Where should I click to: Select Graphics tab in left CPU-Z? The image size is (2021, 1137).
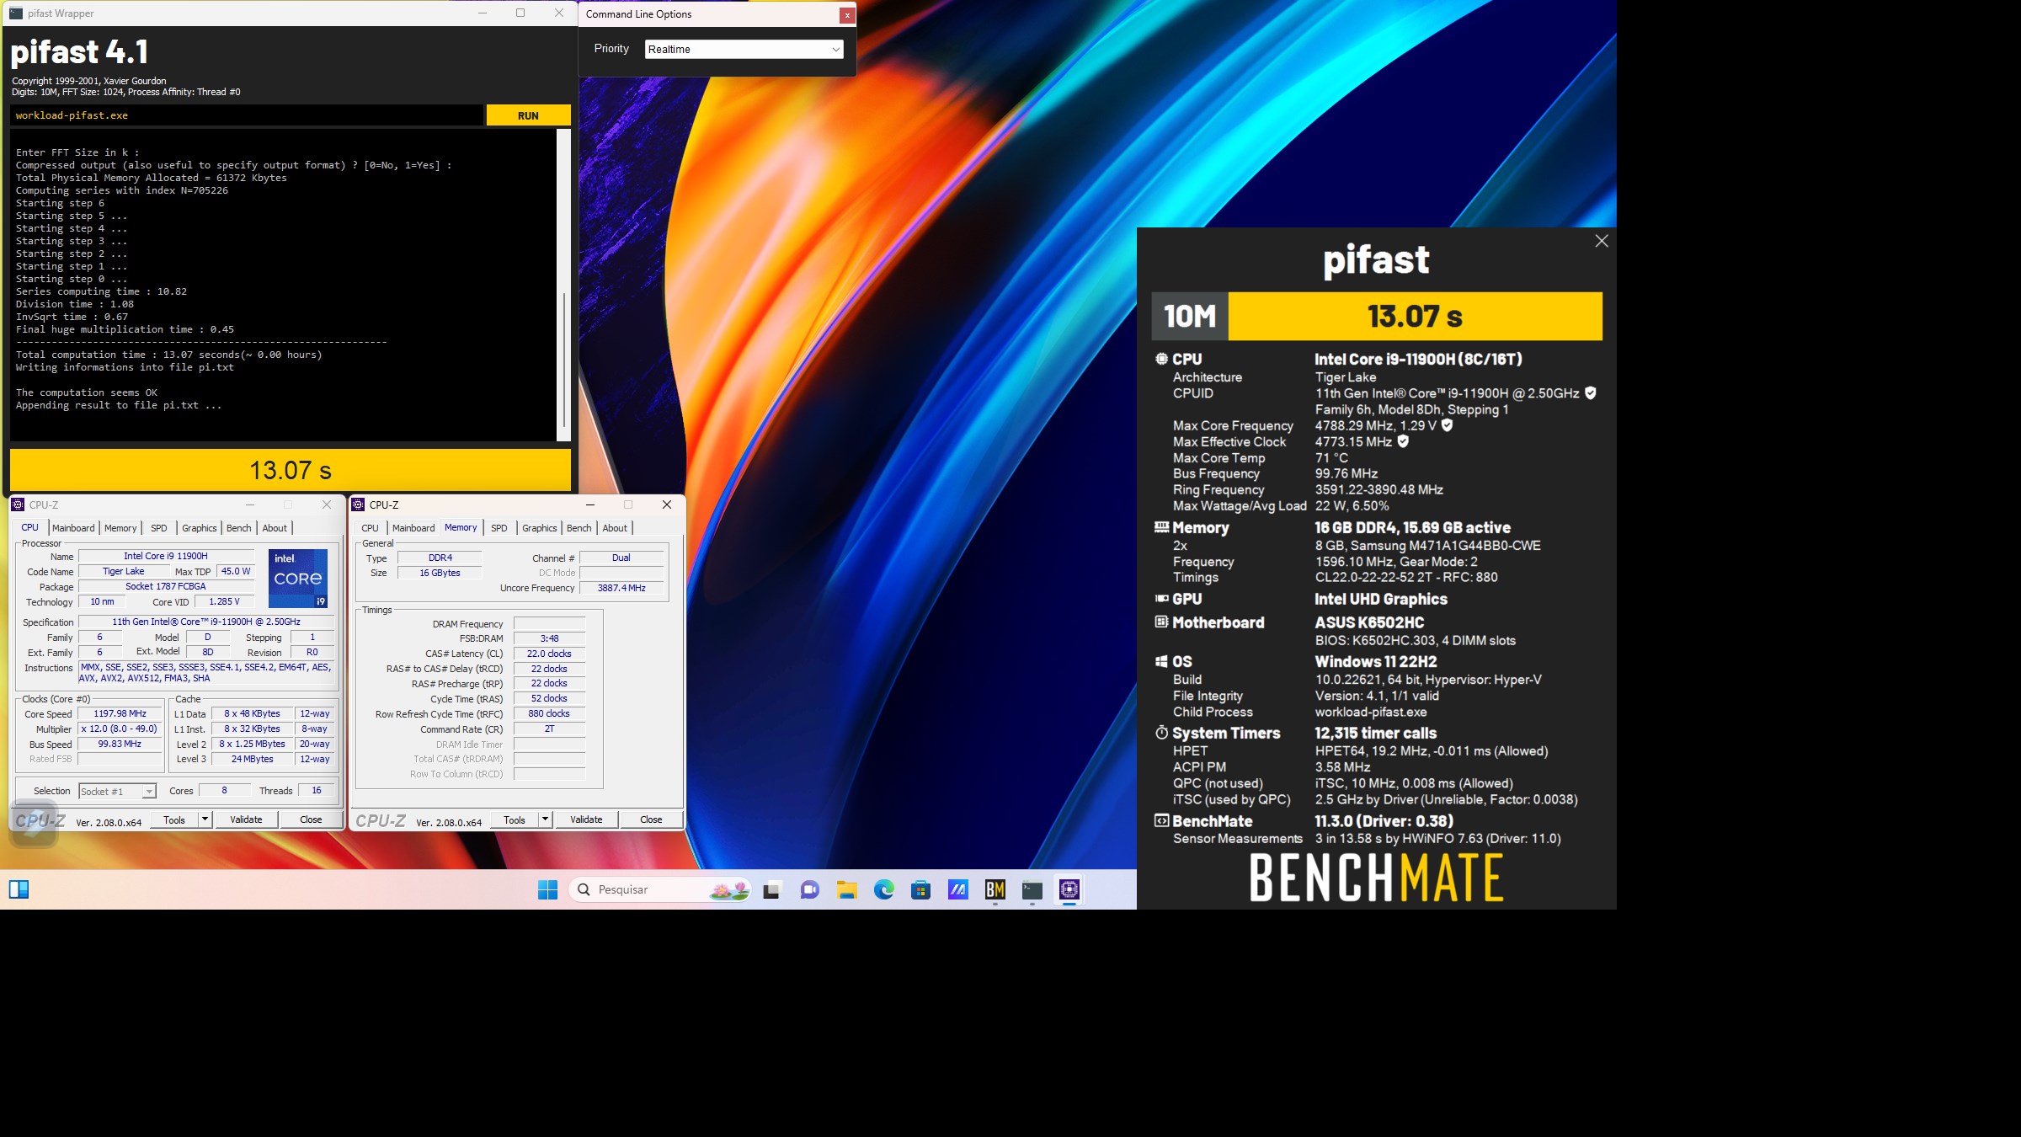[x=200, y=528]
